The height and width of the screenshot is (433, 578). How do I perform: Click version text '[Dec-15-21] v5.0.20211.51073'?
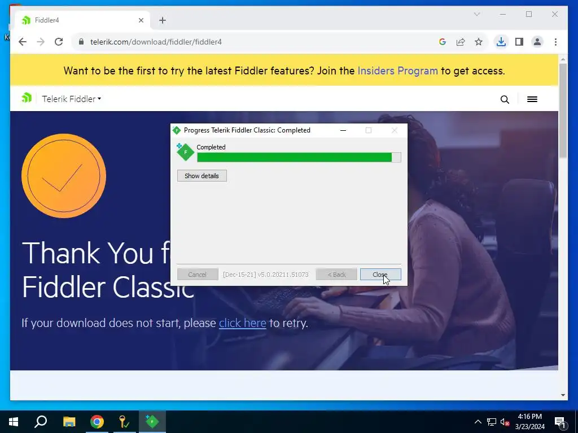[266, 275]
